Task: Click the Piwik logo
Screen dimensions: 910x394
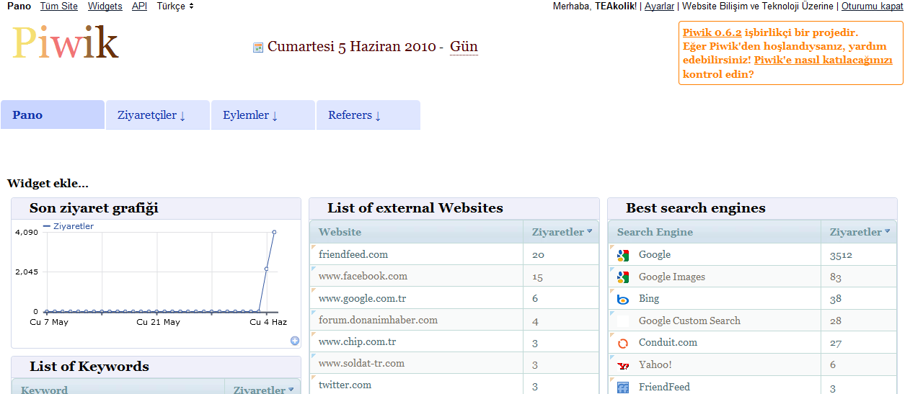Action: pos(66,43)
